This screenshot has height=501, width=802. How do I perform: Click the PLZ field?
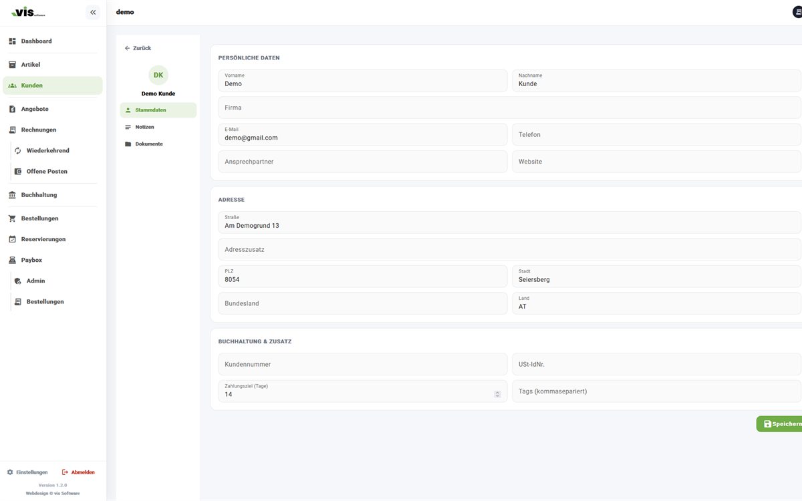(363, 277)
